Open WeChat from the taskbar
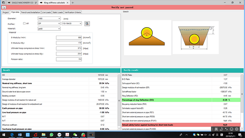The height and width of the screenshot is (138, 245). [x=75, y=135]
